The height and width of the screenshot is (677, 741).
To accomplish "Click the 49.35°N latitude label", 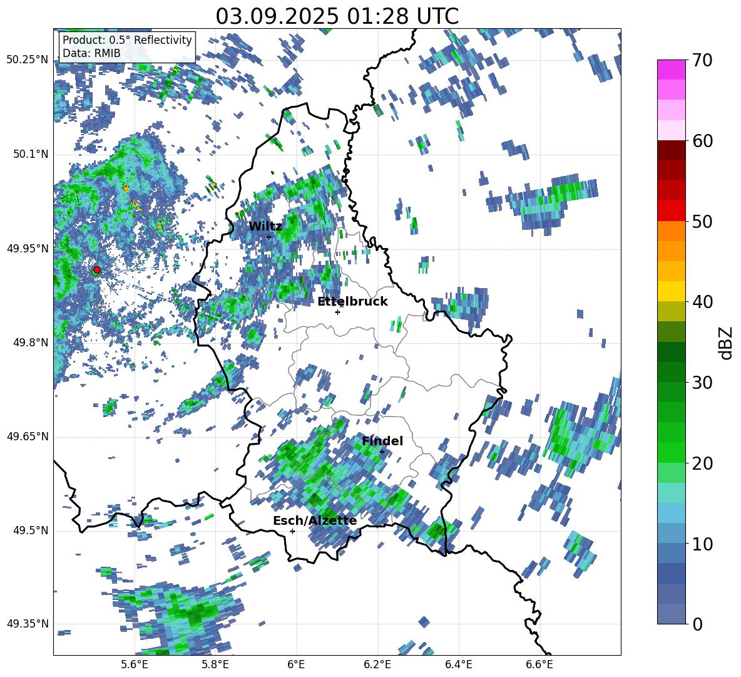I will (x=28, y=624).
